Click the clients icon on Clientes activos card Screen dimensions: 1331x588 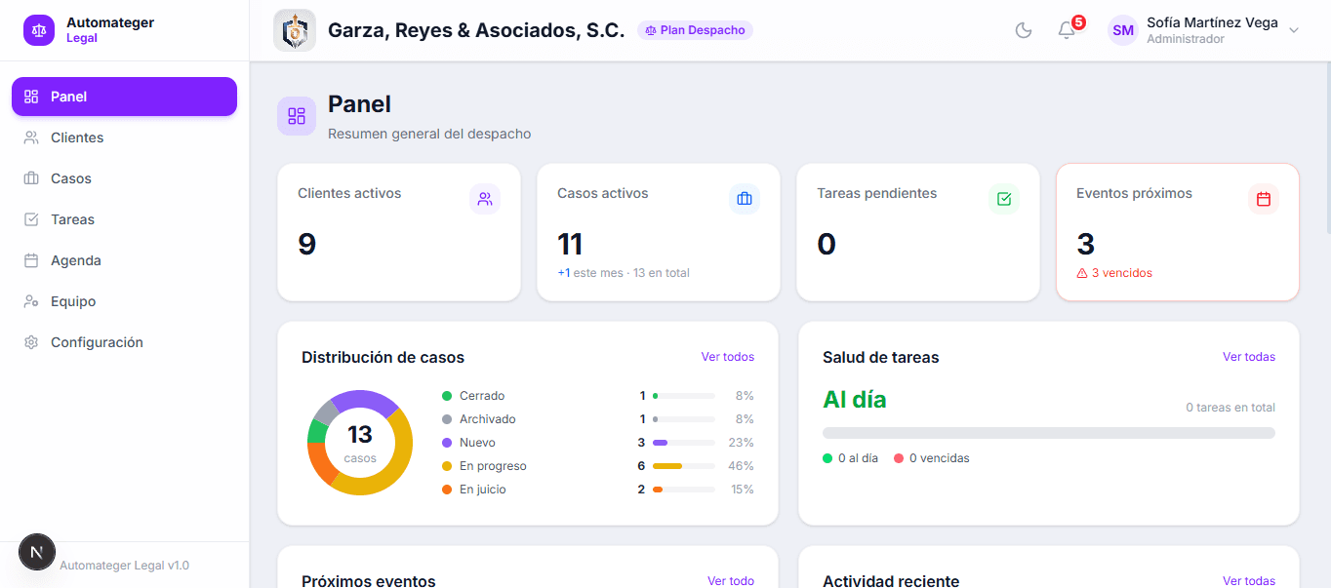485,199
